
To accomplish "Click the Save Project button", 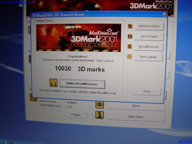I will (149, 37).
